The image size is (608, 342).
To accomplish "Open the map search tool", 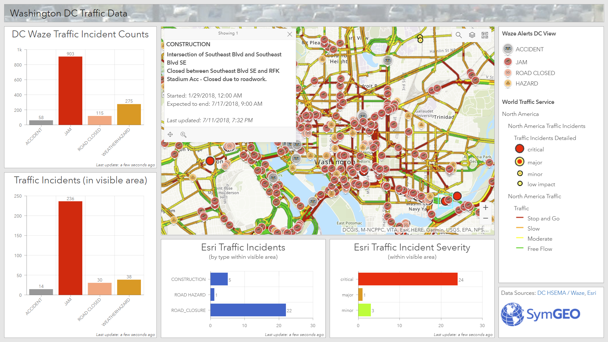I will tap(459, 35).
